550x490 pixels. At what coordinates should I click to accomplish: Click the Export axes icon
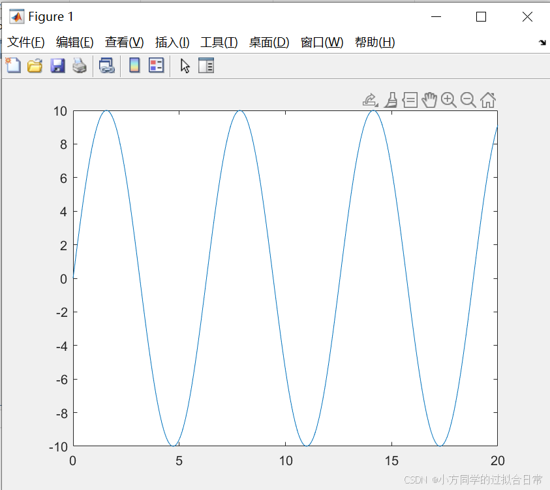[369, 99]
